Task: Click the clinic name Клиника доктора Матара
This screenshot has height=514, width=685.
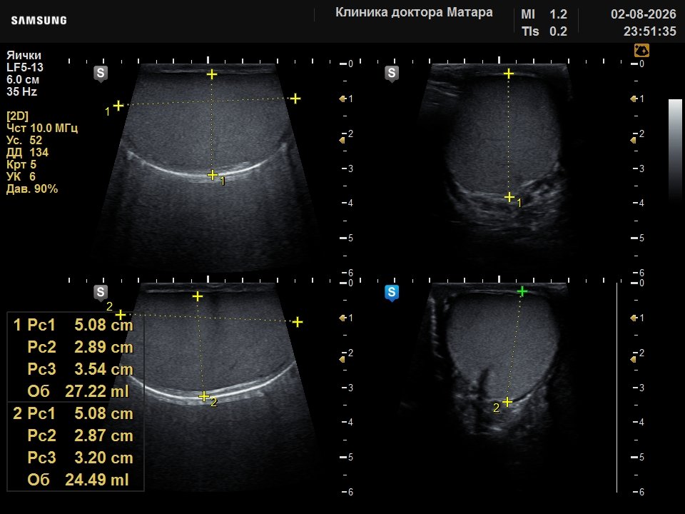Action: tap(414, 12)
